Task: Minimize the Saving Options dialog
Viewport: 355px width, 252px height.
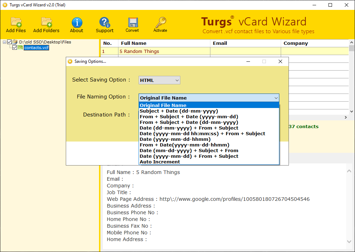Action: [248, 61]
